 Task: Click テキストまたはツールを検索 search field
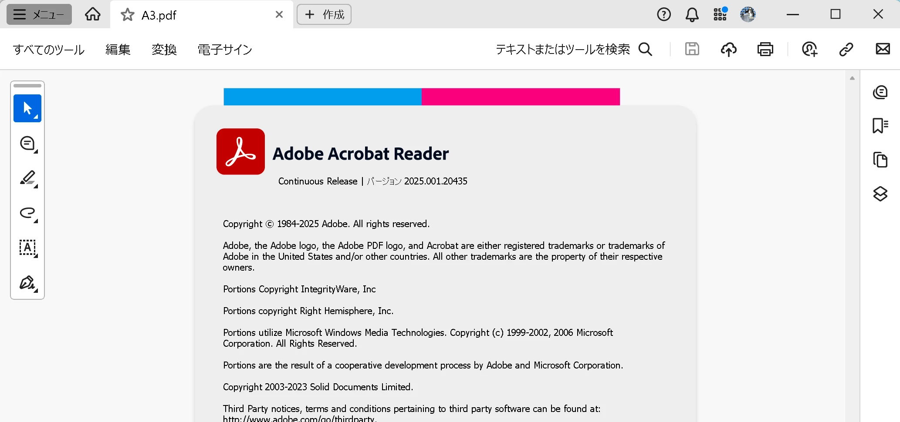[563, 50]
